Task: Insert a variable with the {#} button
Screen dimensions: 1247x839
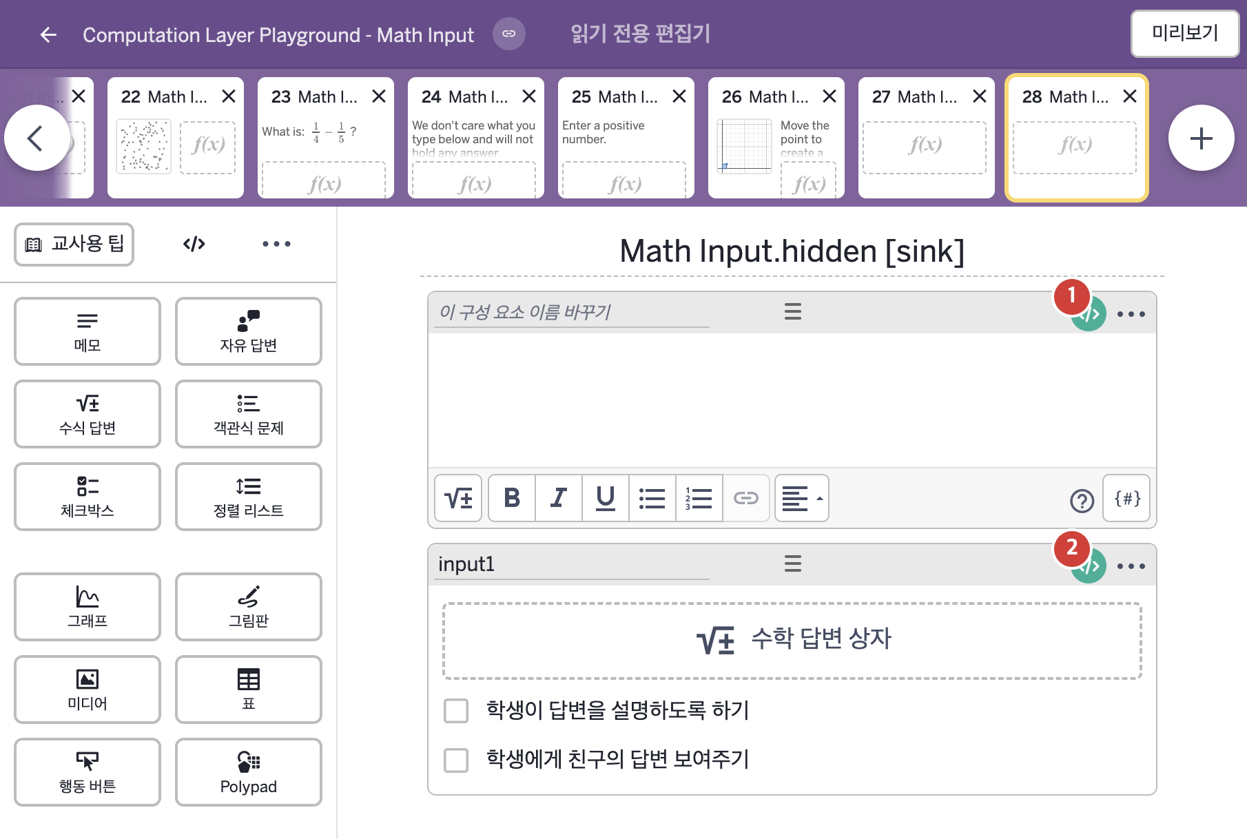Action: tap(1127, 498)
